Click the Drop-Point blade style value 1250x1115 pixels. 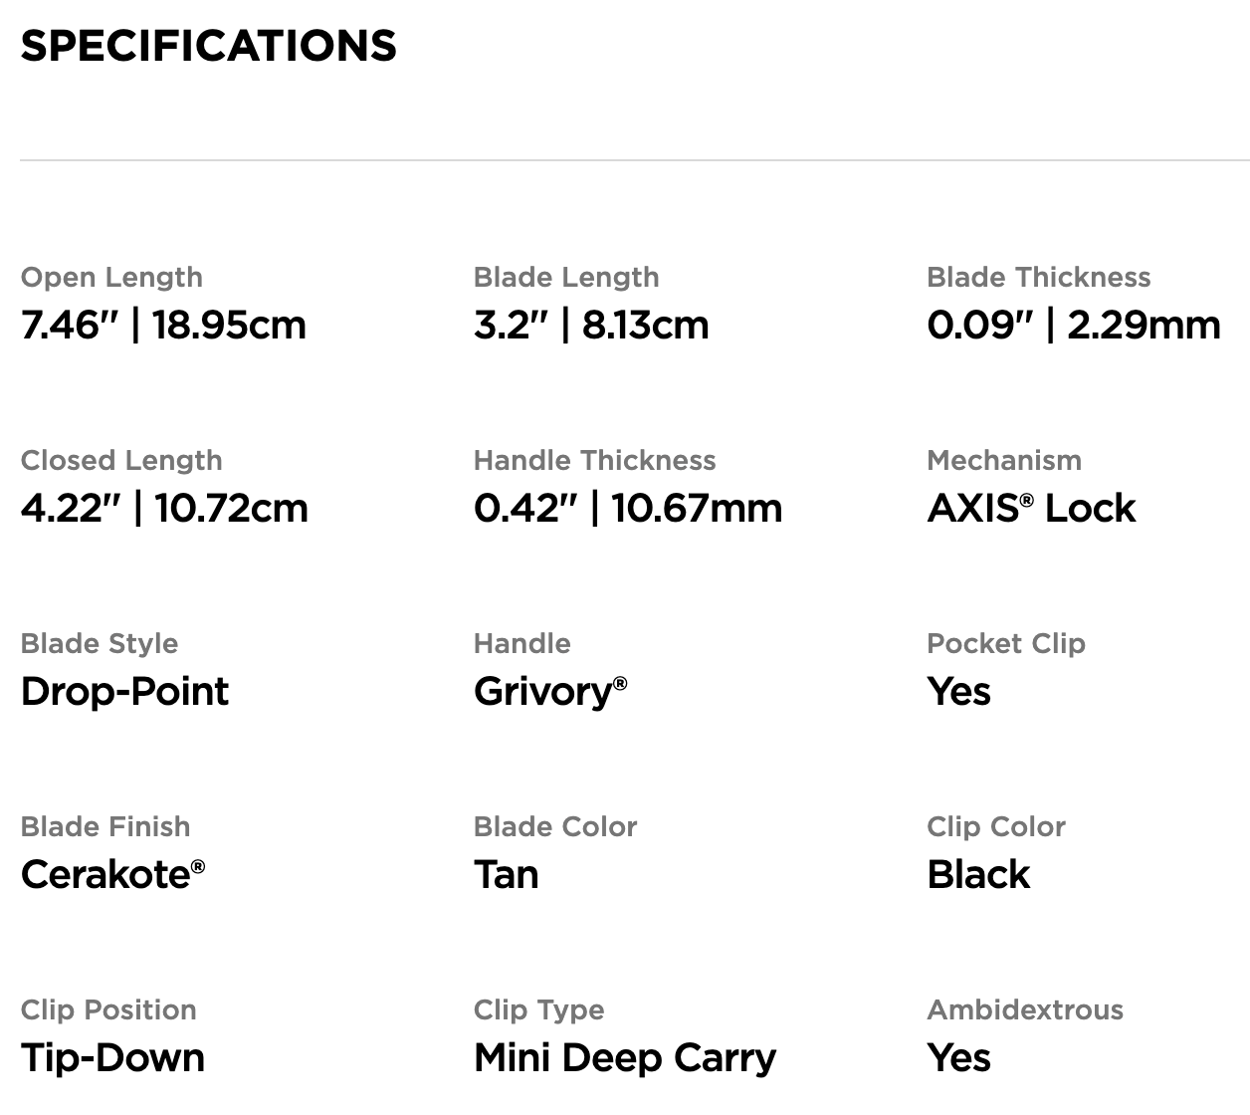124,692
